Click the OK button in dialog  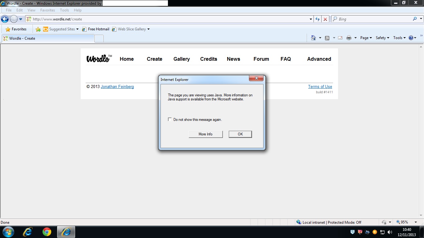click(240, 134)
